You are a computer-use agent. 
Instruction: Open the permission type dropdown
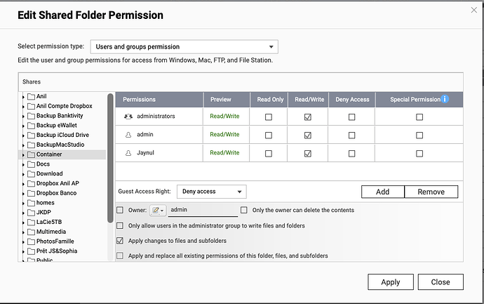pyautogui.click(x=184, y=46)
